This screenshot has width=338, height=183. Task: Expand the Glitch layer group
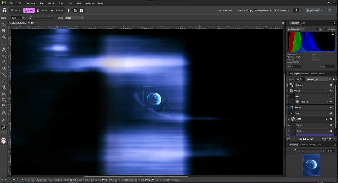tap(287, 90)
